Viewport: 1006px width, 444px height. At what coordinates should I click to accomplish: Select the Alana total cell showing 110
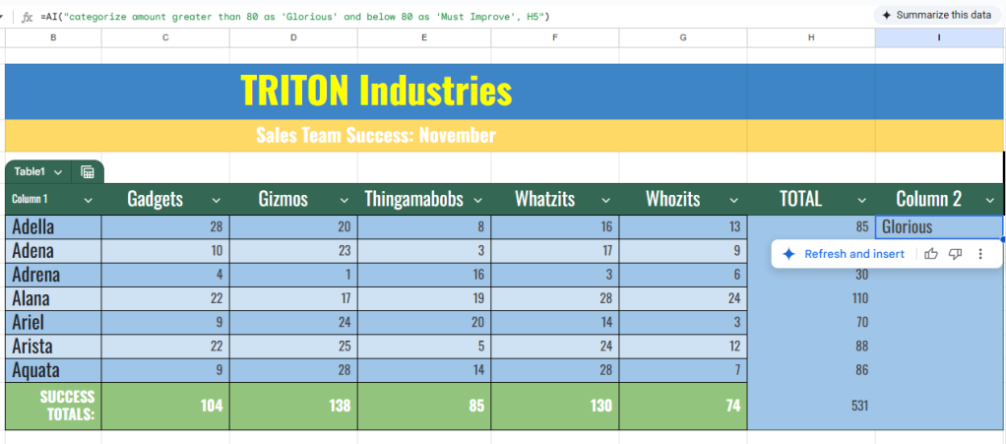tap(811, 298)
